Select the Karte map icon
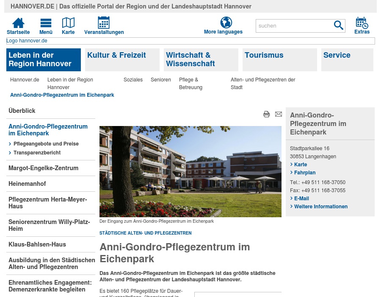Viewport: 381px width, 297px height. (x=68, y=22)
